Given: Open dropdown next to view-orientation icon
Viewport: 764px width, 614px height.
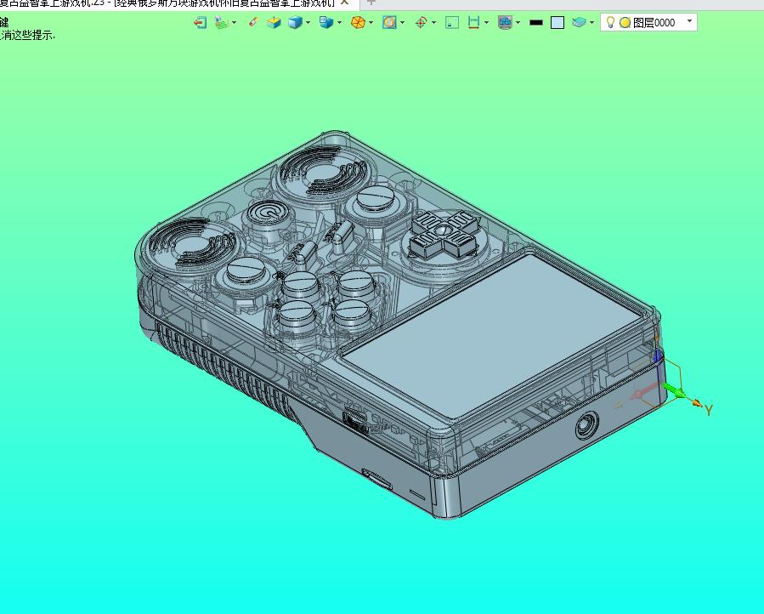Looking at the screenshot, I should pyautogui.click(x=340, y=22).
